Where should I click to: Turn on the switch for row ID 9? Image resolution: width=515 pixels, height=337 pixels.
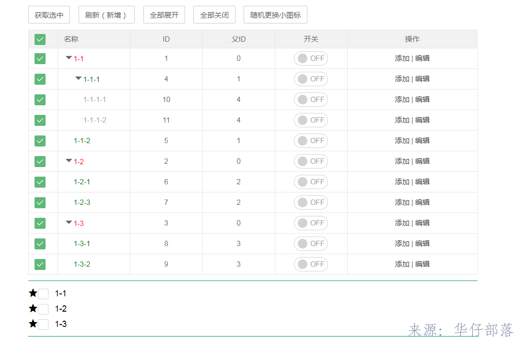pos(311,264)
